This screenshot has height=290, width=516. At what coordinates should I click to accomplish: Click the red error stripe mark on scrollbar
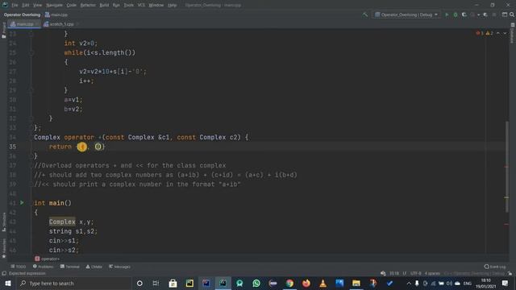click(x=506, y=167)
